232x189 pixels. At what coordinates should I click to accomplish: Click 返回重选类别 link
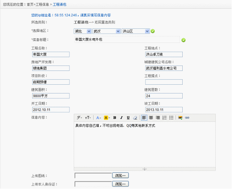coord(105,22)
